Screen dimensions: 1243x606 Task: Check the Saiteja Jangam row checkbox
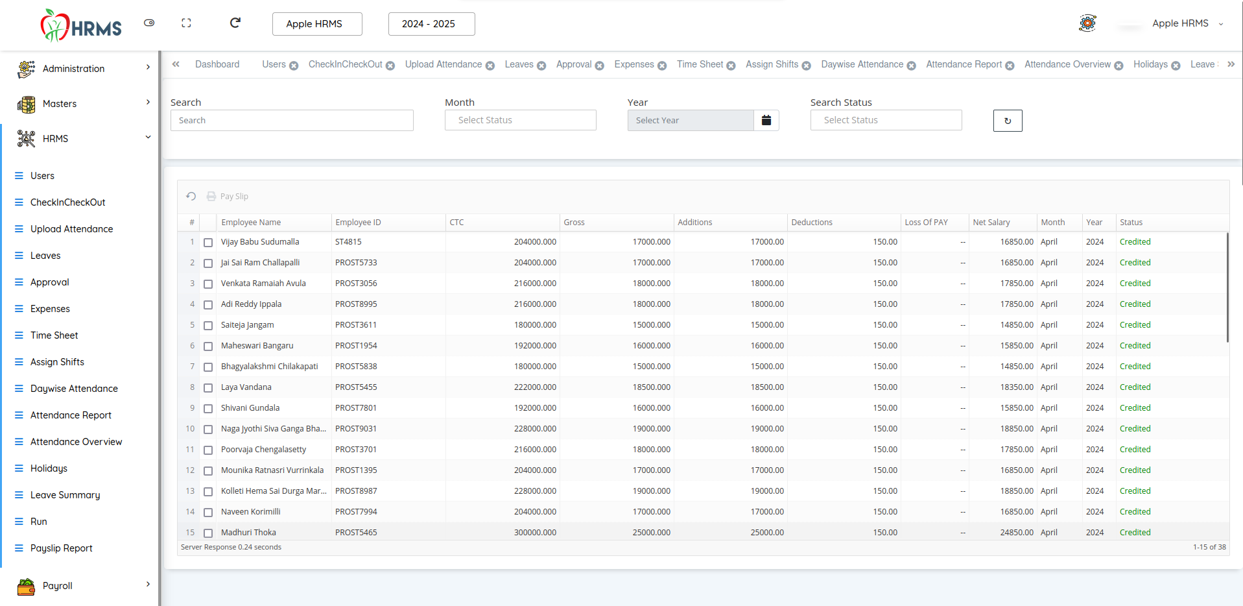coord(208,326)
